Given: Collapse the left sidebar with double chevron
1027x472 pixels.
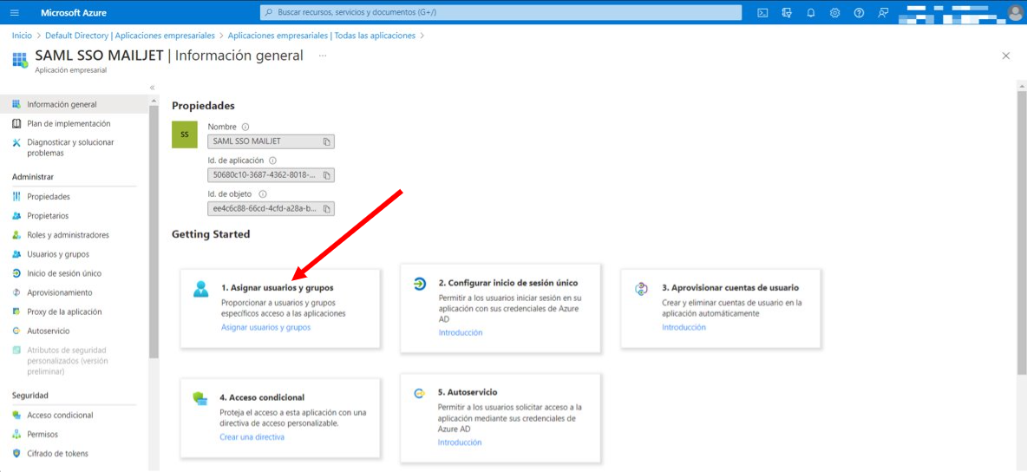Looking at the screenshot, I should 152,87.
